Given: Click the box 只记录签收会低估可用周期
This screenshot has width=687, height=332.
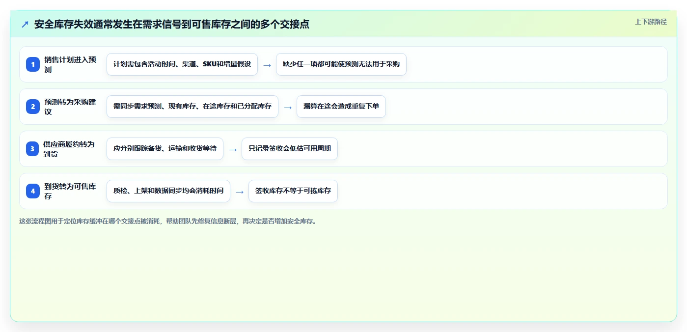Looking at the screenshot, I should click(x=290, y=149).
